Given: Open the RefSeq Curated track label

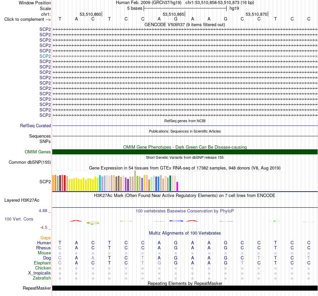Looking at the screenshot, I should [35, 126].
